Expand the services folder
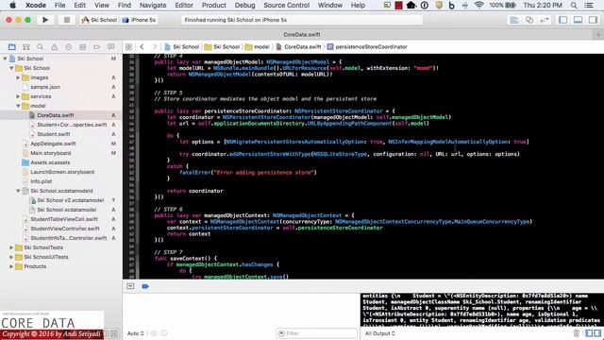Image resolution: width=604 pixels, height=340 pixels. pyautogui.click(x=18, y=96)
